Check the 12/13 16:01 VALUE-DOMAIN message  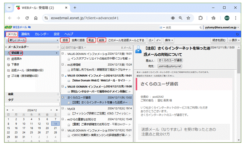(x=63, y=53)
